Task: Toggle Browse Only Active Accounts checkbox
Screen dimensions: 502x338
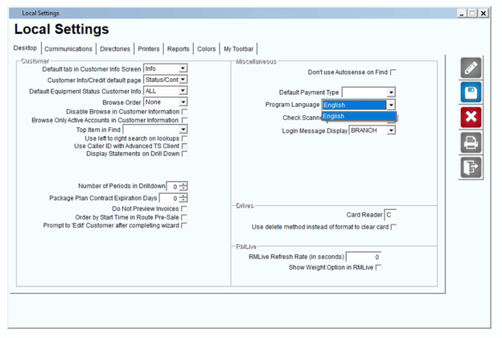Action: point(184,120)
